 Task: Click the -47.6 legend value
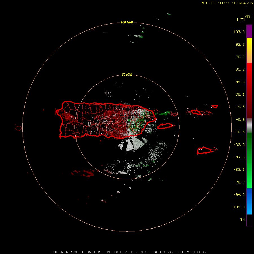tap(239, 157)
